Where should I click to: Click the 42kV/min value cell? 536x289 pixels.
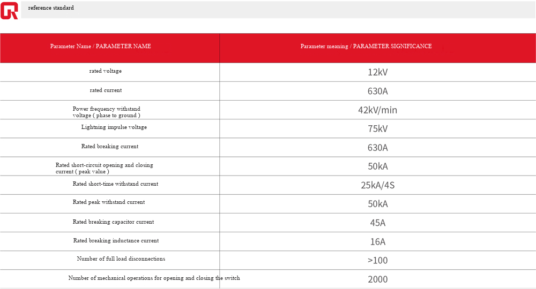click(377, 110)
